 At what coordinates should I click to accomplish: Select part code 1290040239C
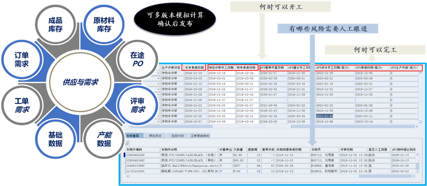pos(143,155)
